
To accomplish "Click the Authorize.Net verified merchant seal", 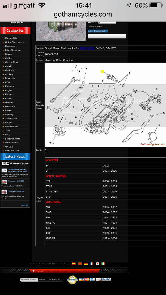I will pos(72,280).
